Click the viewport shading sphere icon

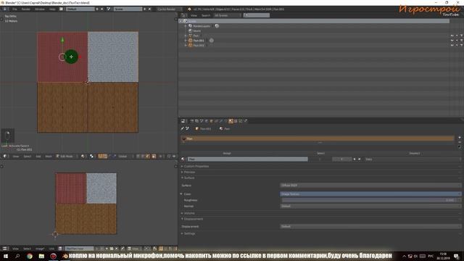[x=83, y=157]
